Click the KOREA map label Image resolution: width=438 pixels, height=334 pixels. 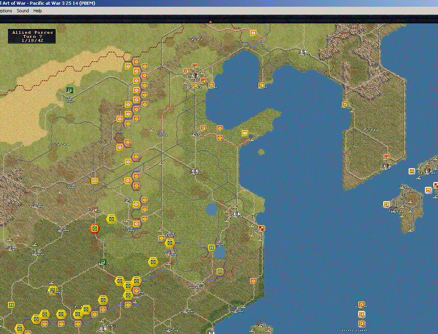click(x=371, y=130)
